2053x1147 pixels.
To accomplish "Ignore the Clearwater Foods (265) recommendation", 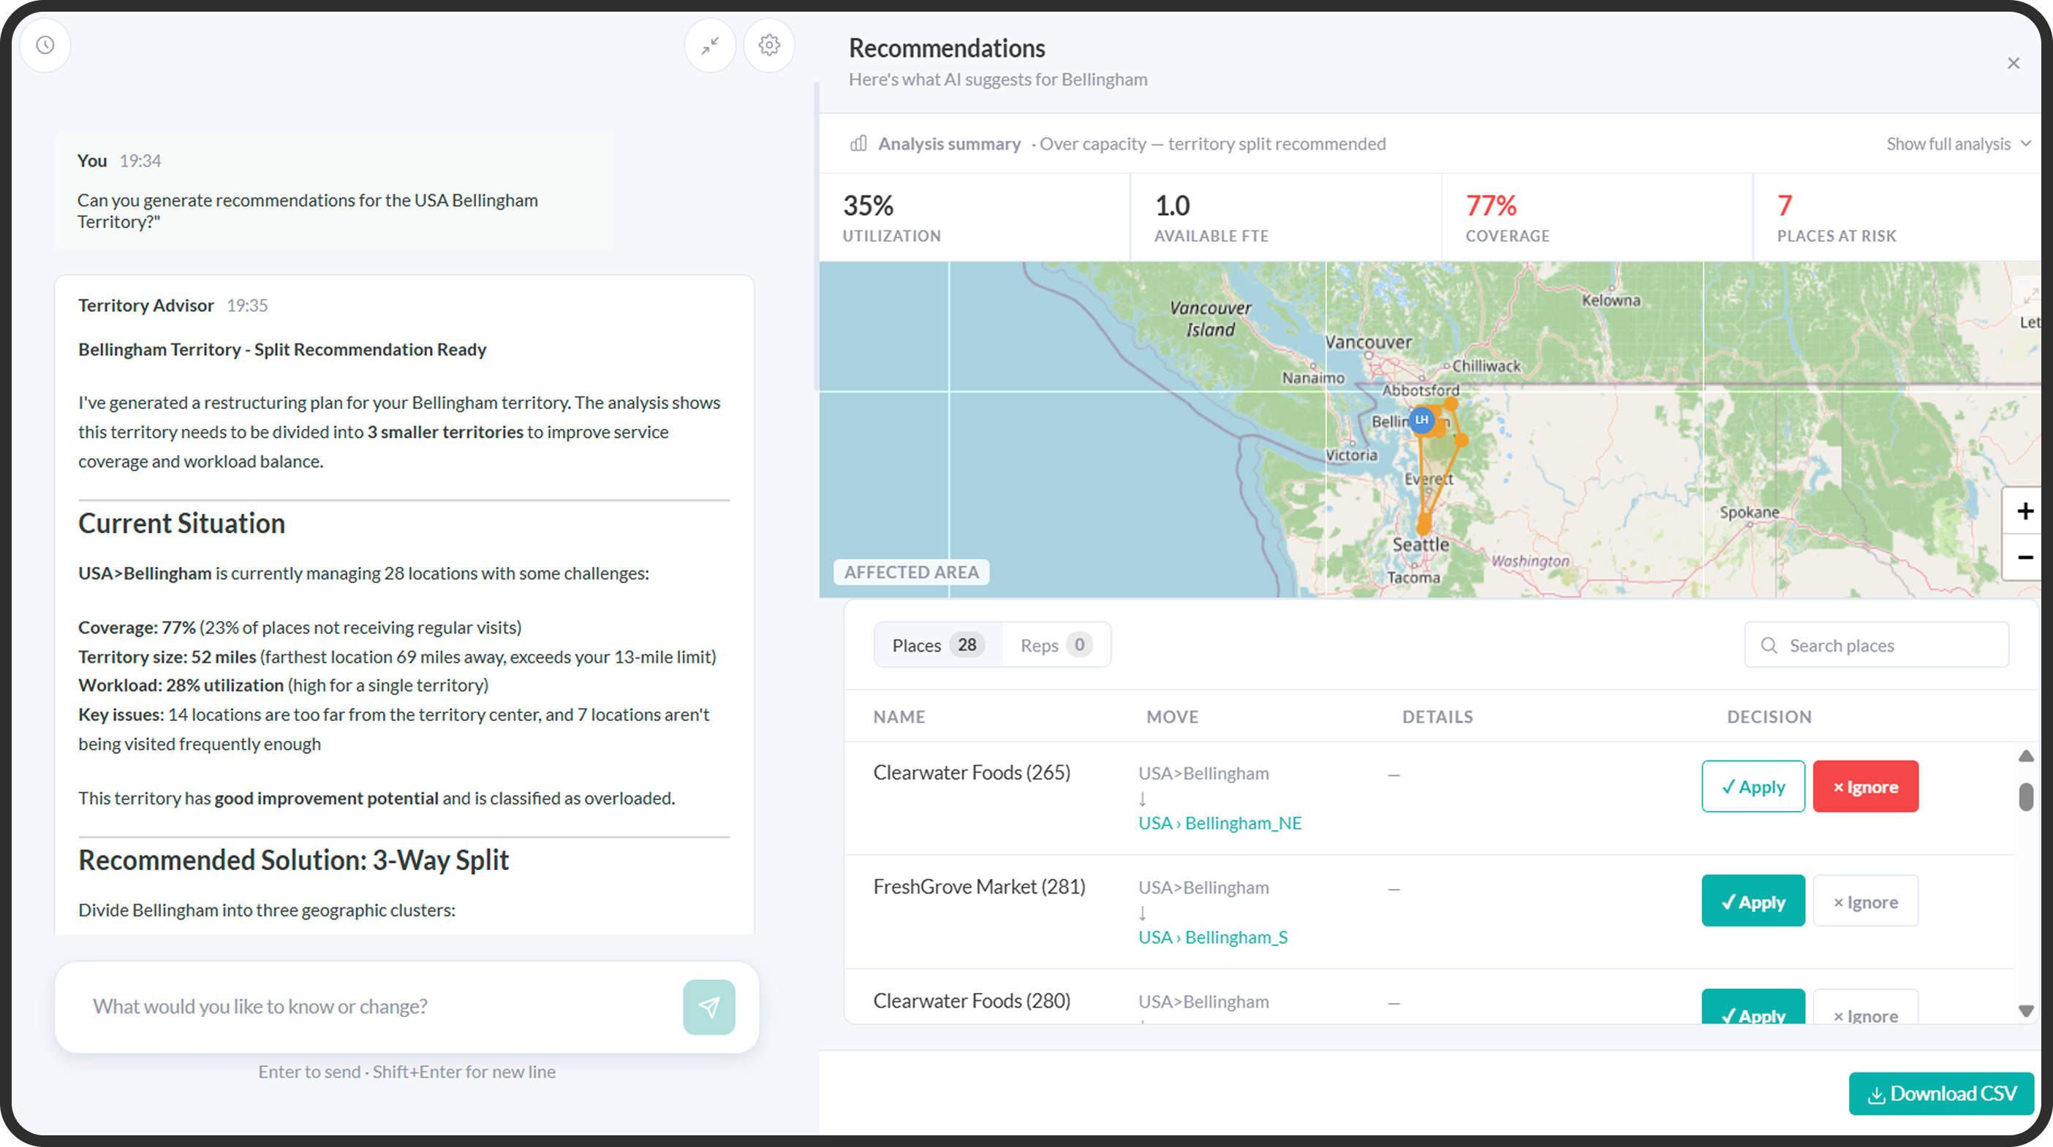I will [1865, 786].
